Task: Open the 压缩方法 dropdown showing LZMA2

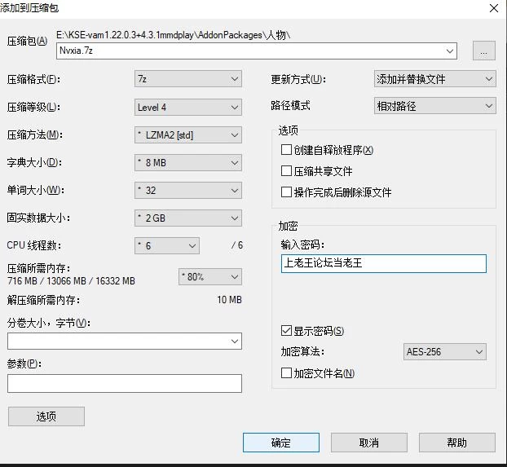Action: tap(187, 134)
